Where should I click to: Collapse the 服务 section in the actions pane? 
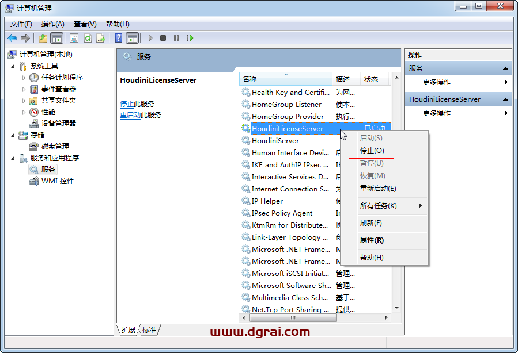(505, 68)
